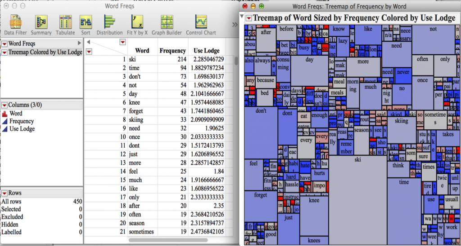This screenshot has width=461, height=246.
Task: Click the Frequency column header
Action: pyautogui.click(x=172, y=51)
